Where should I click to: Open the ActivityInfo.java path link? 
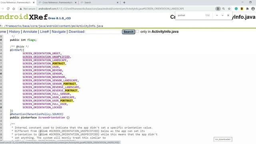(x=90, y=26)
